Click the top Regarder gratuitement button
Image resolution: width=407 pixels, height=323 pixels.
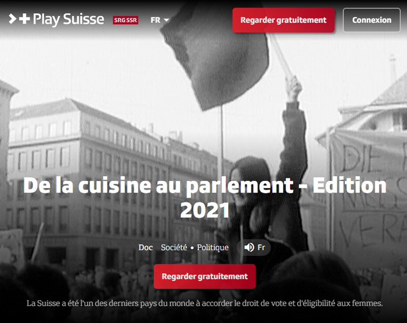[x=283, y=20]
